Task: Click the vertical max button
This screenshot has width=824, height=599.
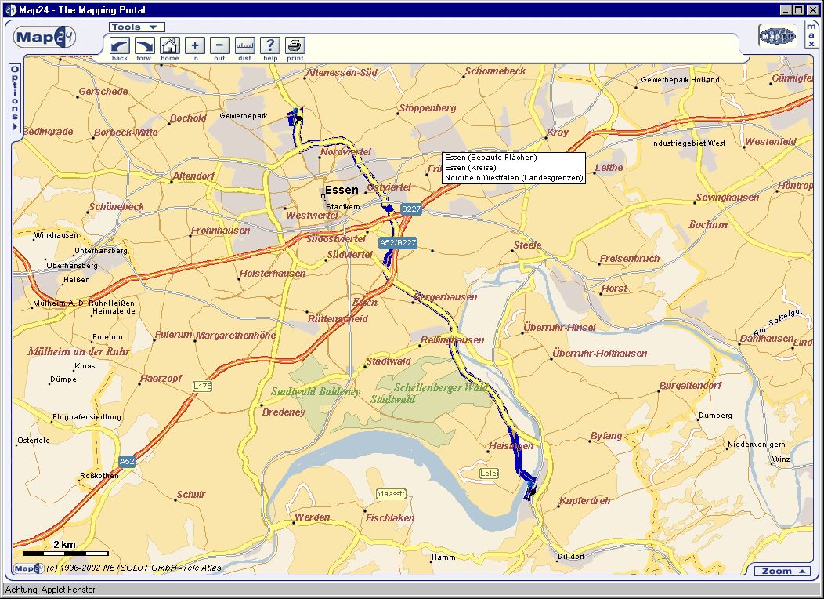Action: click(x=811, y=35)
